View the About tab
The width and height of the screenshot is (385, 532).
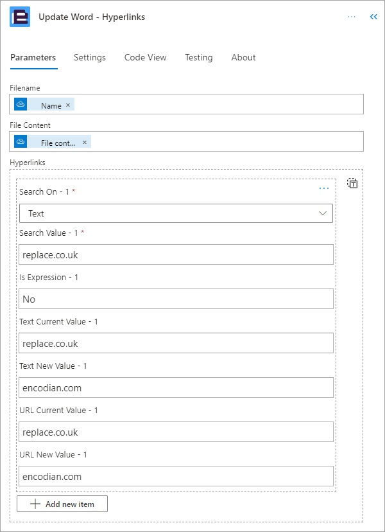(x=243, y=58)
